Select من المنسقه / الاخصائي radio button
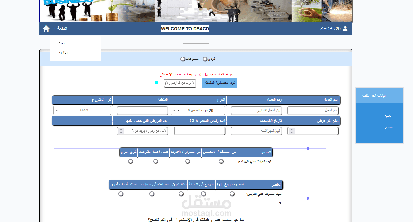The width and height of the screenshot is (413, 222). (x=221, y=161)
